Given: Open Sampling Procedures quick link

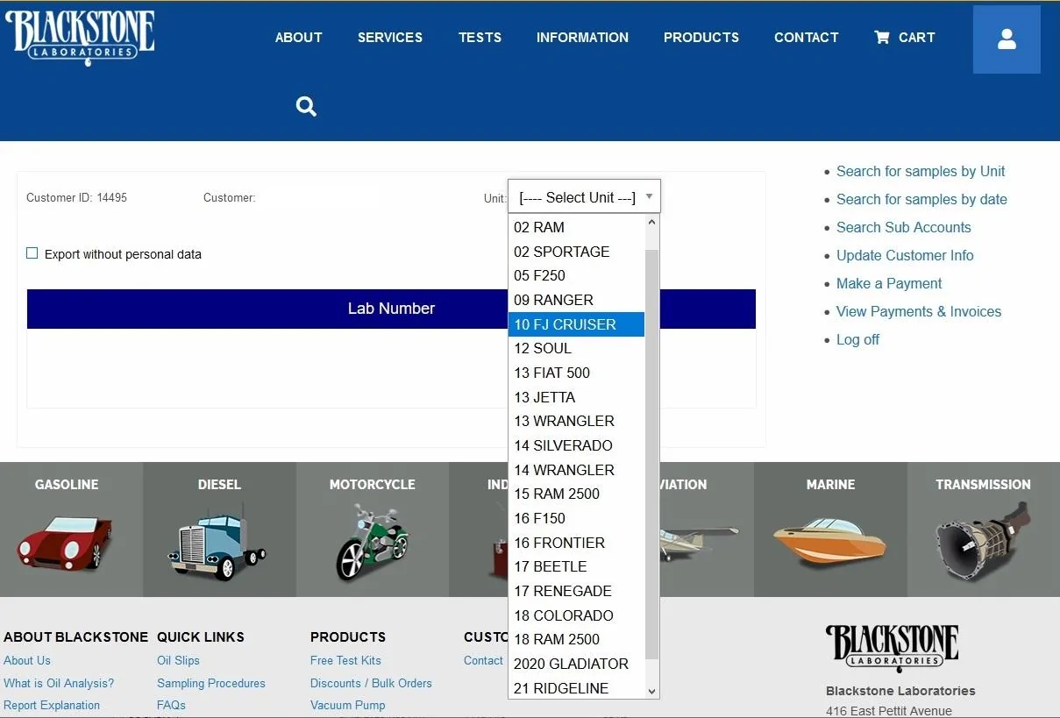Looking at the screenshot, I should point(211,683).
